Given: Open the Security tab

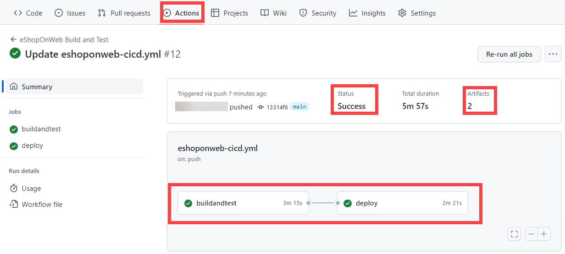Looking at the screenshot, I should click(318, 13).
